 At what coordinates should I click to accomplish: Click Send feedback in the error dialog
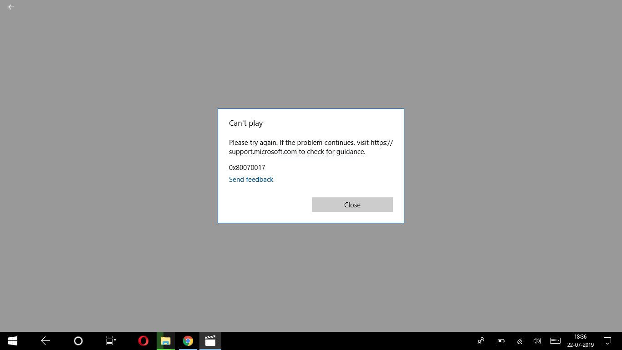pos(251,179)
